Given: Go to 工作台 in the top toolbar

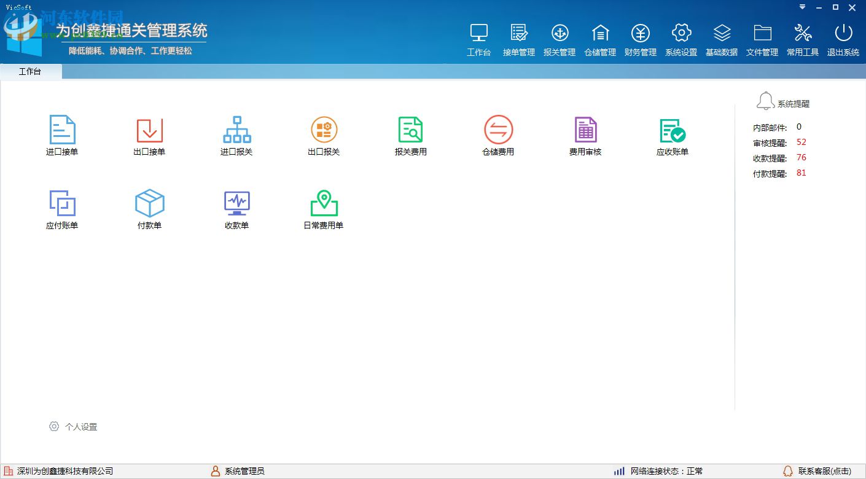Looking at the screenshot, I should [x=479, y=40].
